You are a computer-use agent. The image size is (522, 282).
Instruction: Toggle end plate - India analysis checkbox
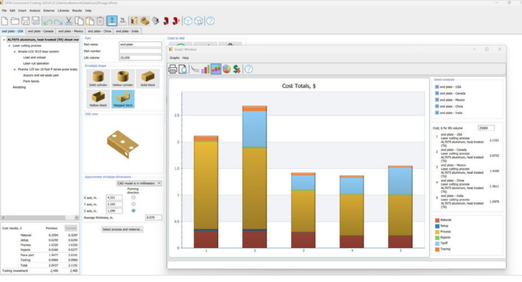pyautogui.click(x=437, y=113)
